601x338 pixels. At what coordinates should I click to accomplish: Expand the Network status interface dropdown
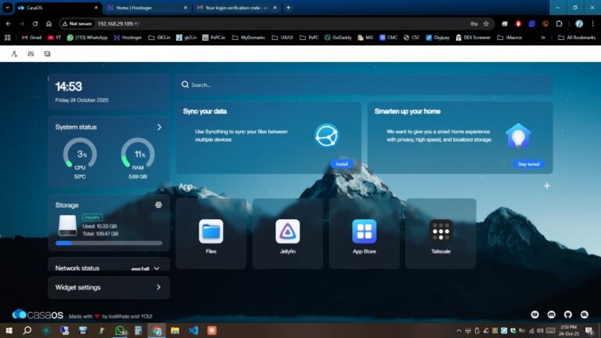(157, 268)
